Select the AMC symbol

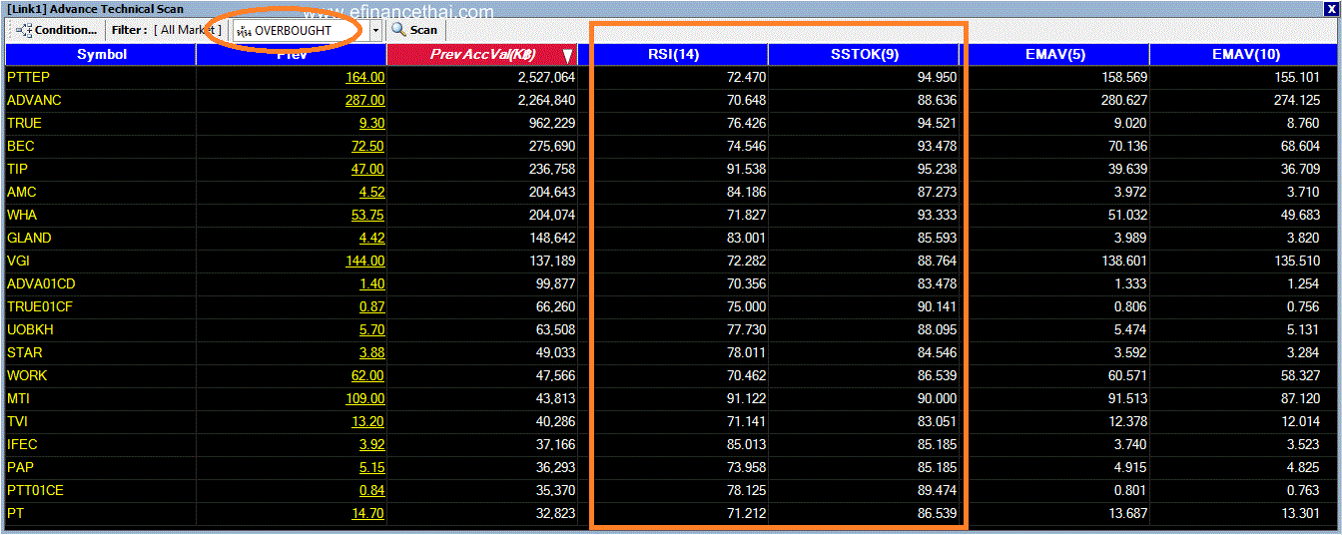[x=21, y=192]
